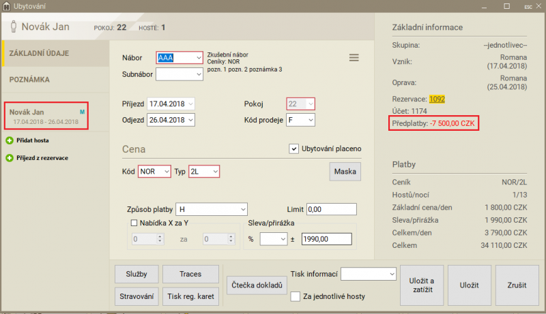Click the green Příjezd z rezervace plus icon
Image resolution: width=546 pixels, height=314 pixels.
tap(10, 158)
